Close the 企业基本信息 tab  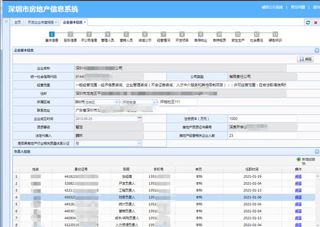[x=84, y=22]
